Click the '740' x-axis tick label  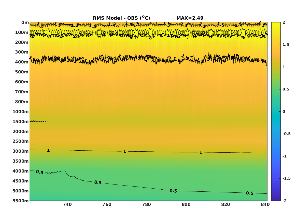(67, 205)
